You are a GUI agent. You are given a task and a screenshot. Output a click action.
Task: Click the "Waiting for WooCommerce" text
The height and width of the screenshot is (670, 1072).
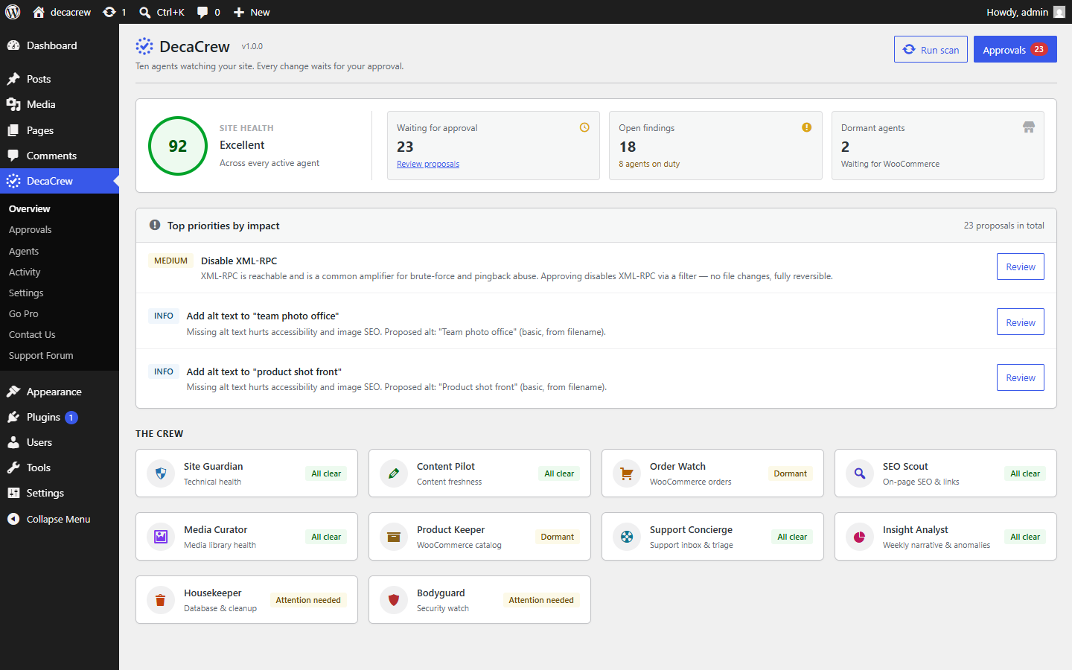(x=890, y=164)
